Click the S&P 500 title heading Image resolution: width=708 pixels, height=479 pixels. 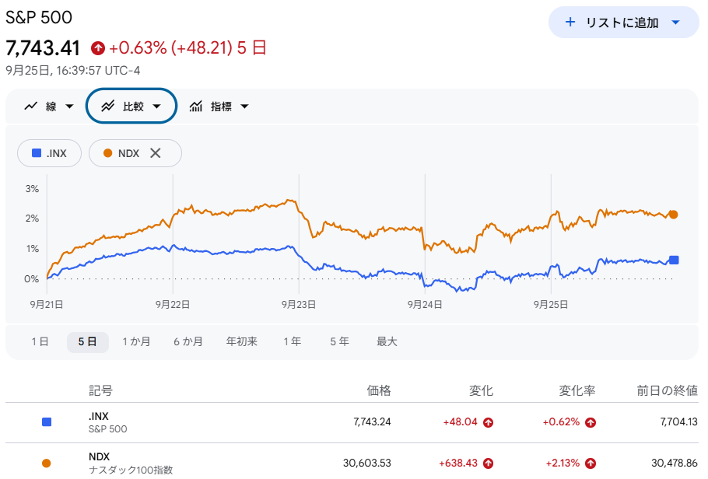point(39,18)
